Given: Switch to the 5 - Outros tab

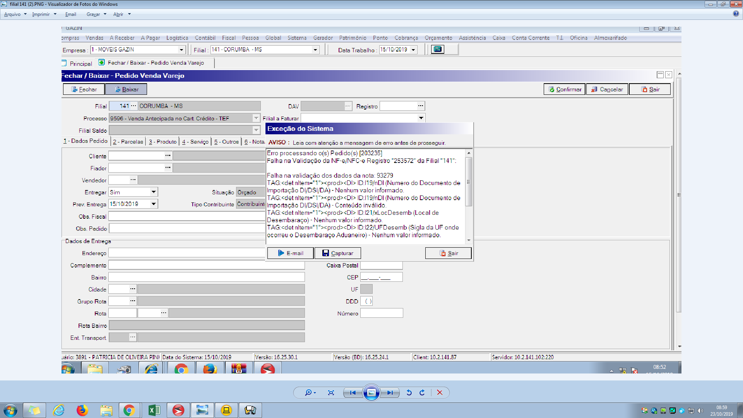Looking at the screenshot, I should 226,142.
